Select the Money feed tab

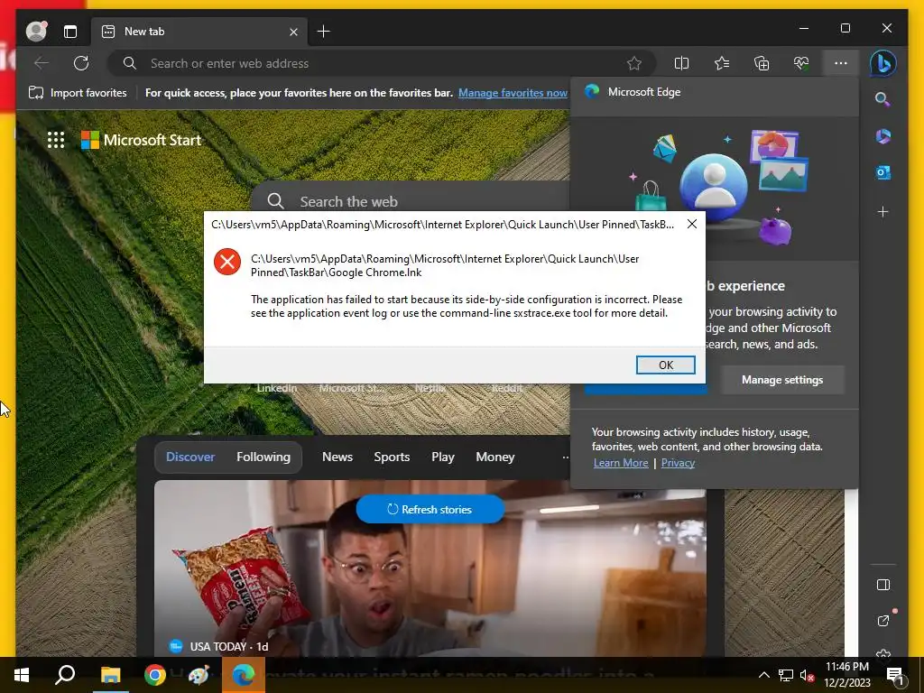tap(495, 457)
